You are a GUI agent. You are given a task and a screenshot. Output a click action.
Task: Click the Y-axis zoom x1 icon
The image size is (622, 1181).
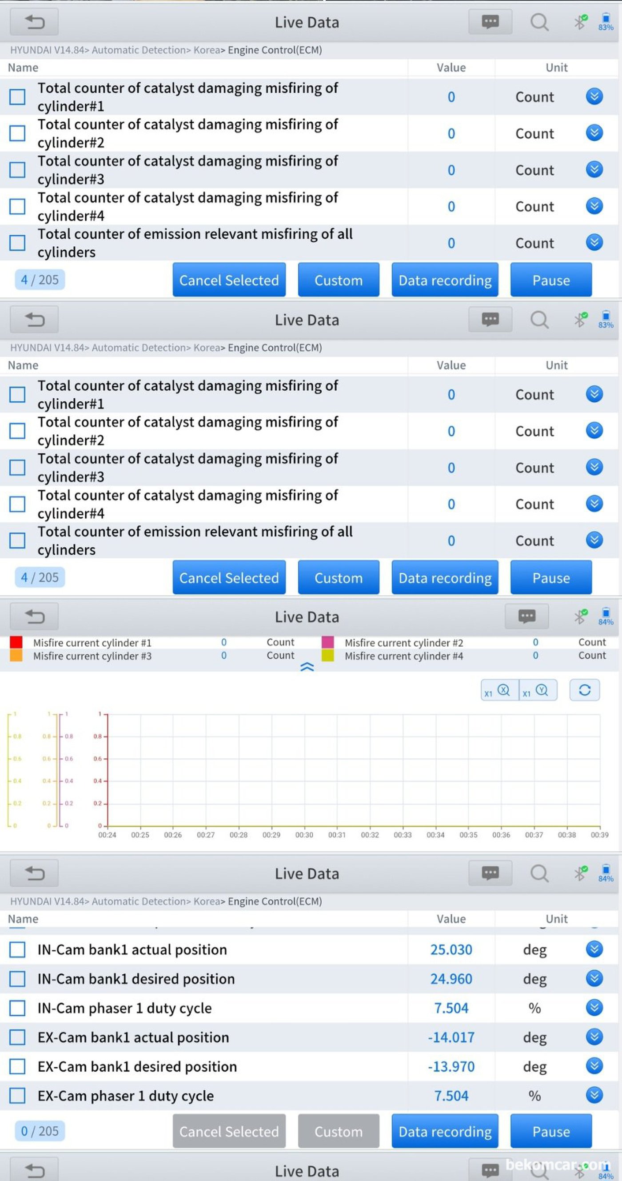(x=538, y=690)
